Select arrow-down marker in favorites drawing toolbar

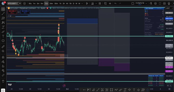129,90
